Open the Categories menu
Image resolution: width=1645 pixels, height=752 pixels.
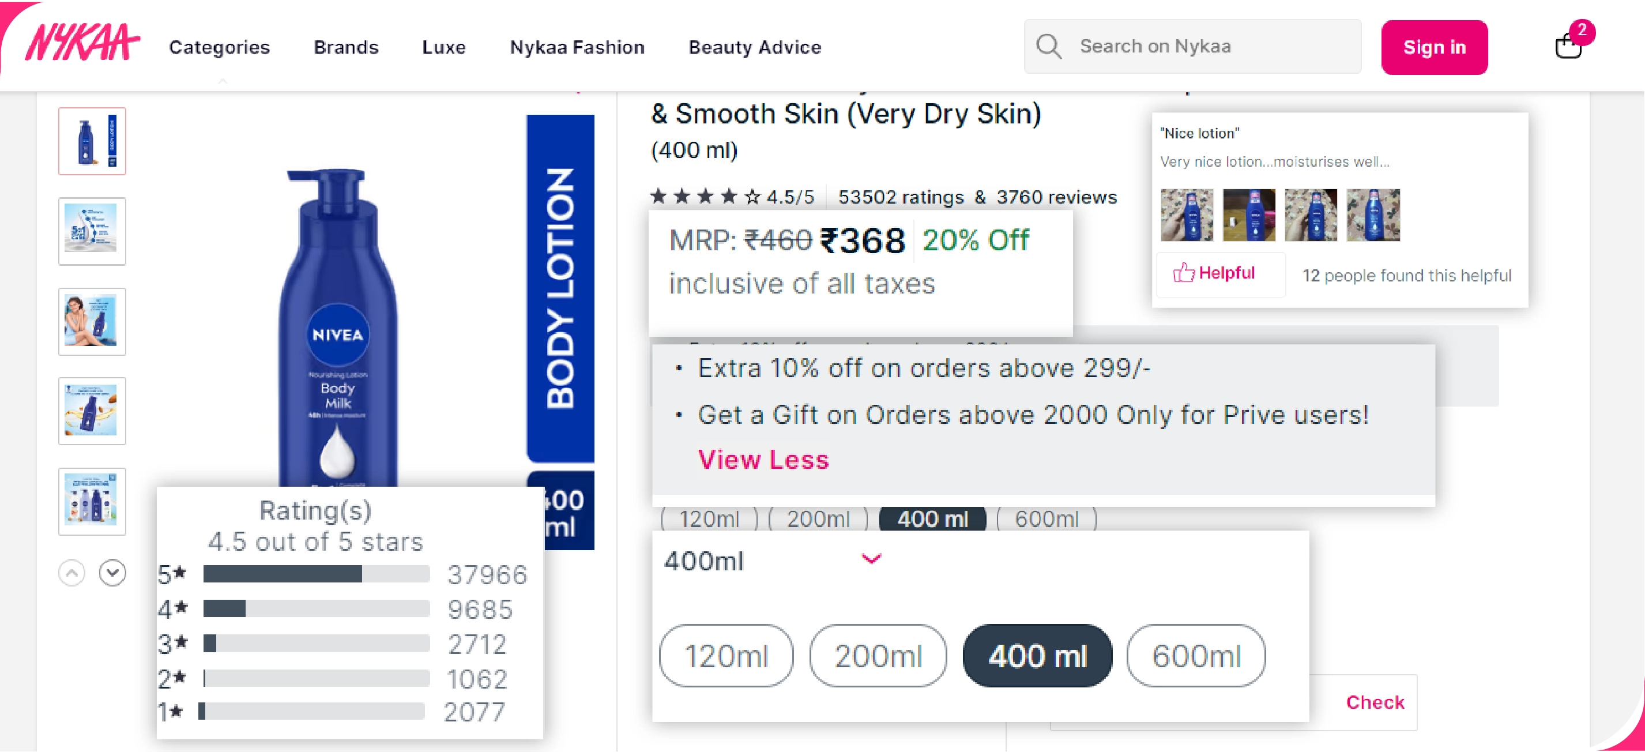[x=219, y=47]
